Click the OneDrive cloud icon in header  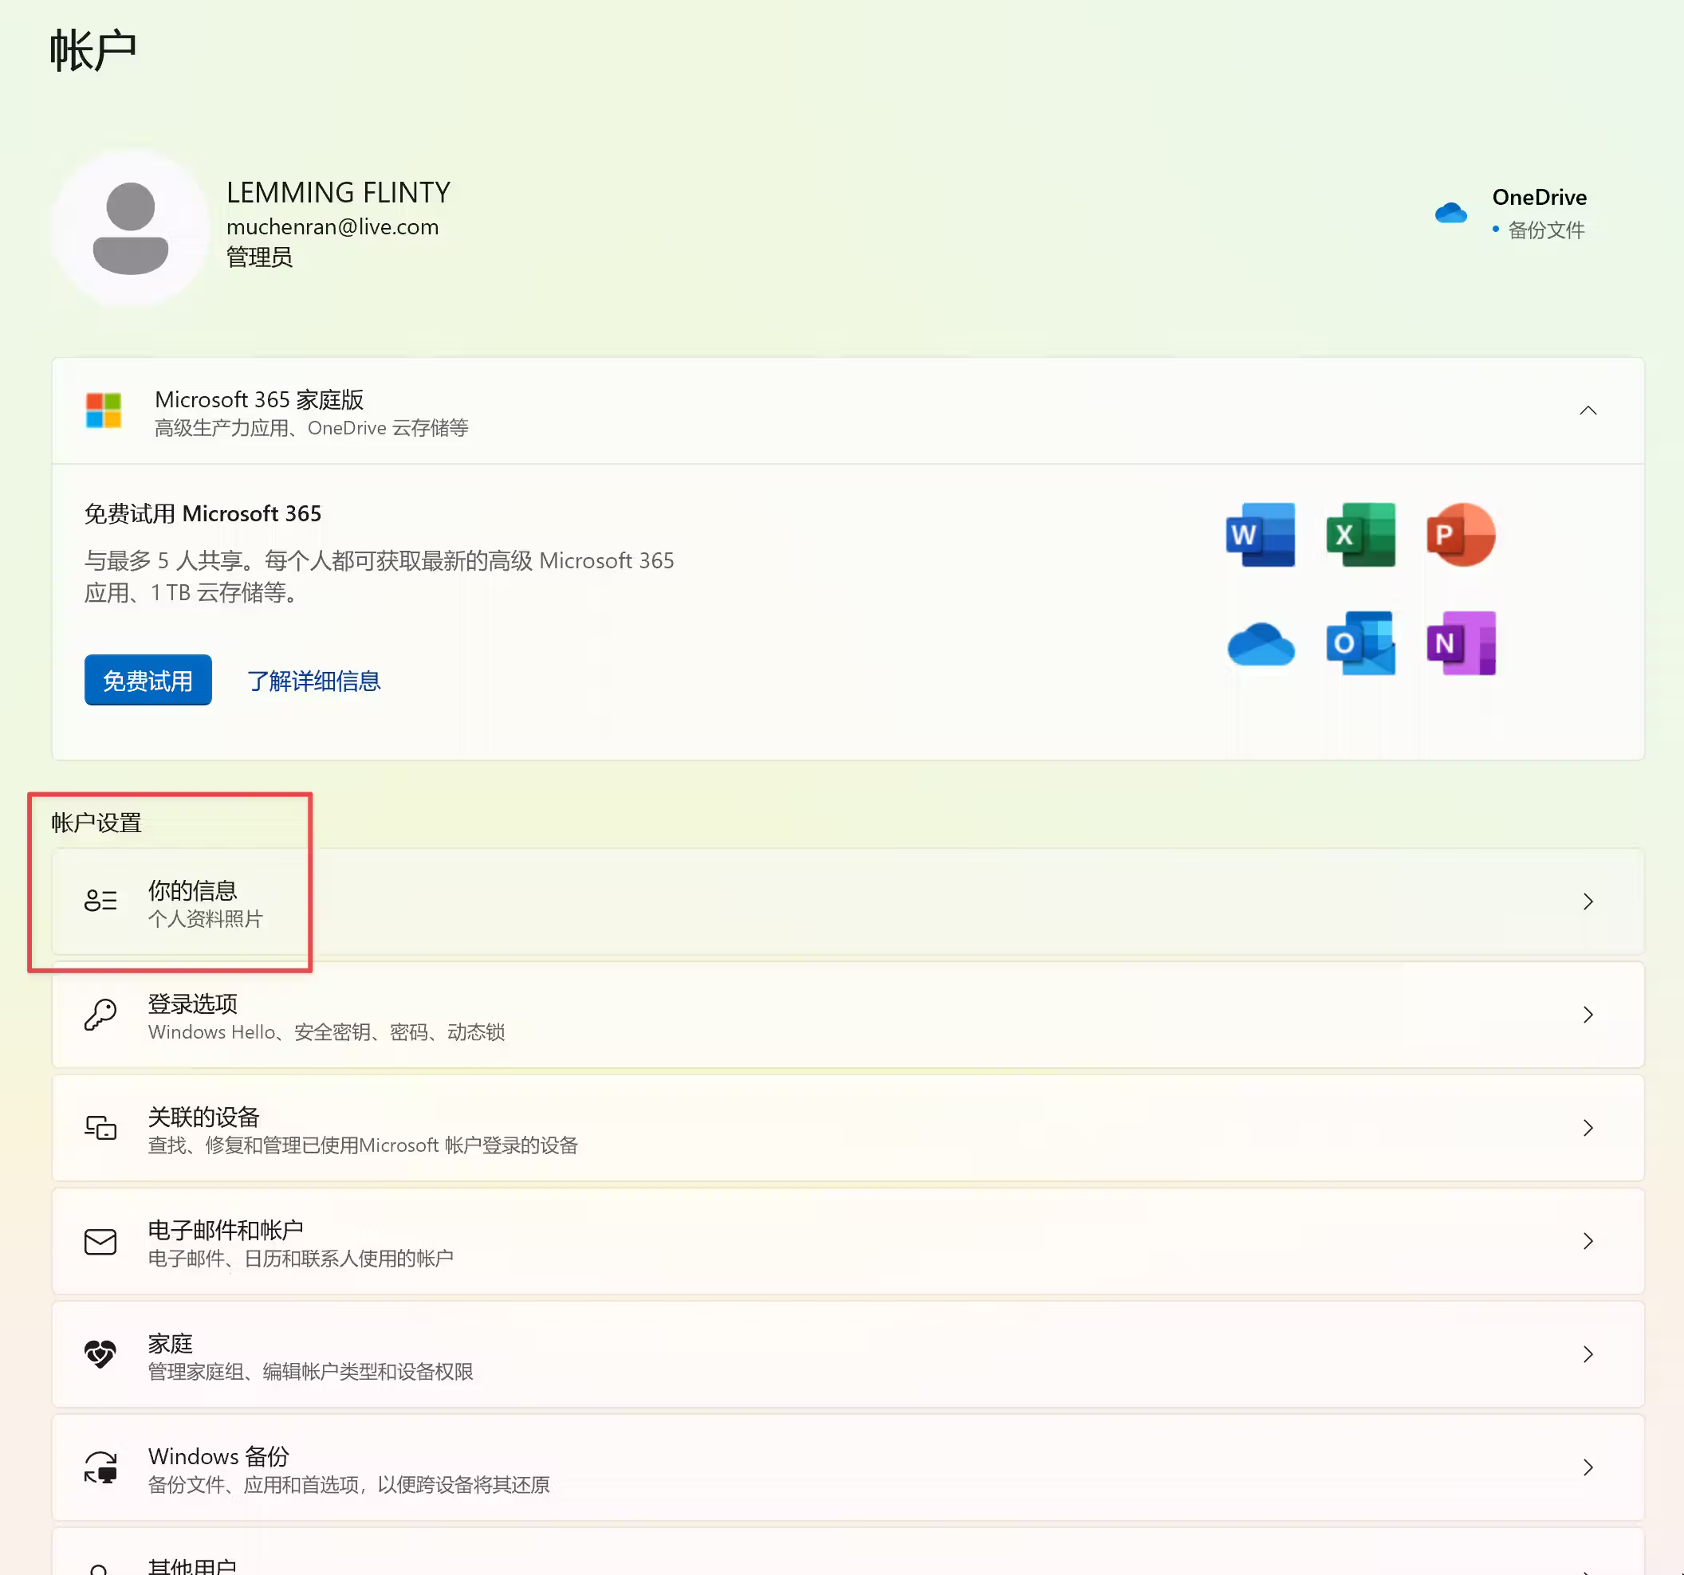[x=1450, y=213]
